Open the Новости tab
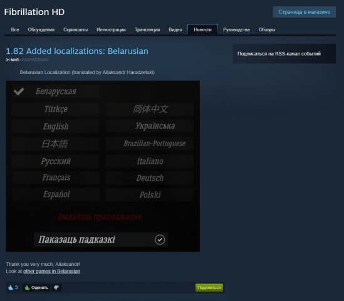 [x=202, y=29]
